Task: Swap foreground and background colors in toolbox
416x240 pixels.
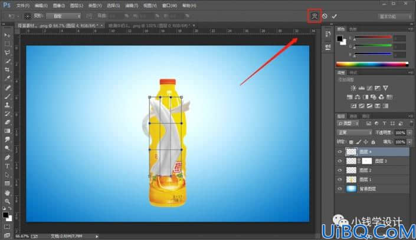Action: (10, 208)
